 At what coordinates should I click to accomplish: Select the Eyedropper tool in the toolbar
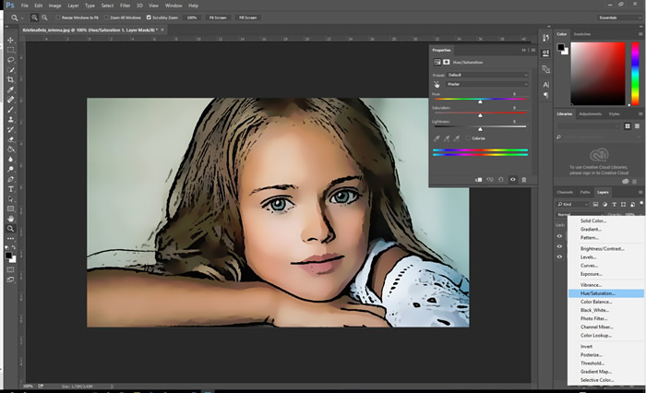(x=11, y=89)
